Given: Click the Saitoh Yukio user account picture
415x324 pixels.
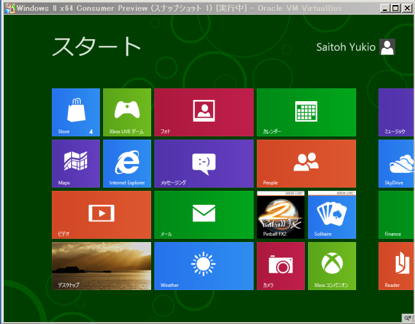Looking at the screenshot, I should pos(387,47).
